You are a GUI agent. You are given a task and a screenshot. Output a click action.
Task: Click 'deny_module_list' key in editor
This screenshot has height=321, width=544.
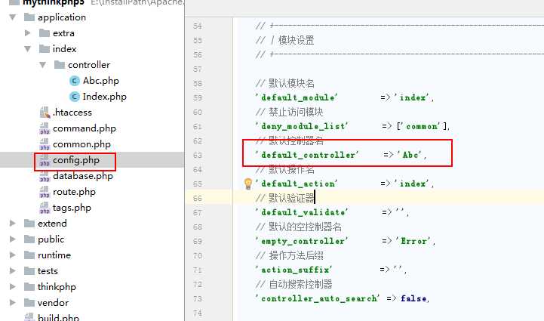point(302,126)
